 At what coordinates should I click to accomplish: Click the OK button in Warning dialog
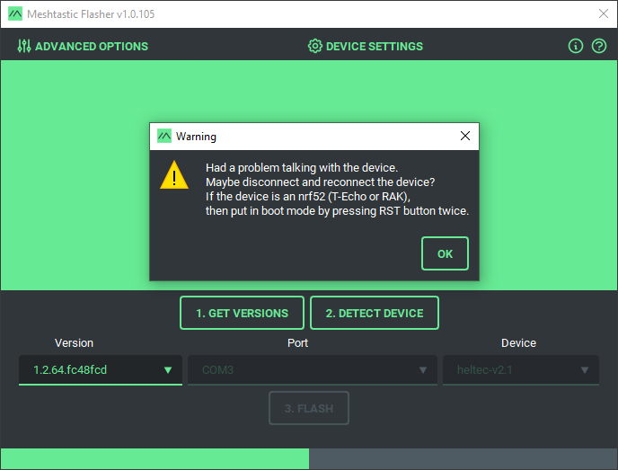(x=445, y=253)
